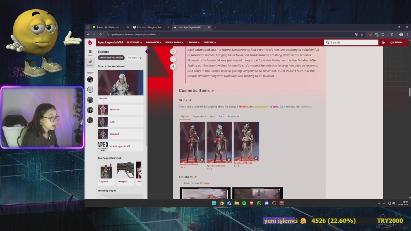Focus the wiki Search input field

click(351, 42)
